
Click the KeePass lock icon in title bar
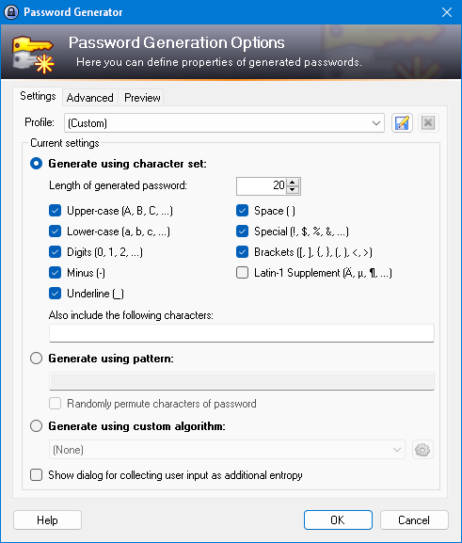click(x=11, y=12)
